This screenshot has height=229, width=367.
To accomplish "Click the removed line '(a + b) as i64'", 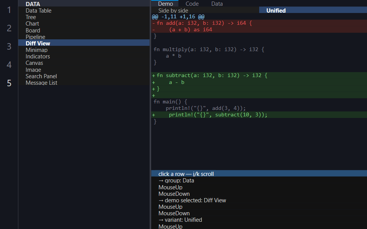I will point(259,29).
